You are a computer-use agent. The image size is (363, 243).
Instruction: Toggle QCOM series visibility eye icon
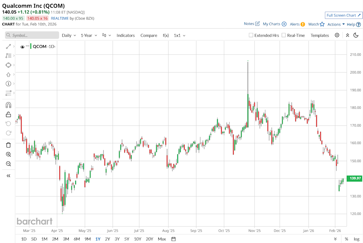tap(22, 47)
